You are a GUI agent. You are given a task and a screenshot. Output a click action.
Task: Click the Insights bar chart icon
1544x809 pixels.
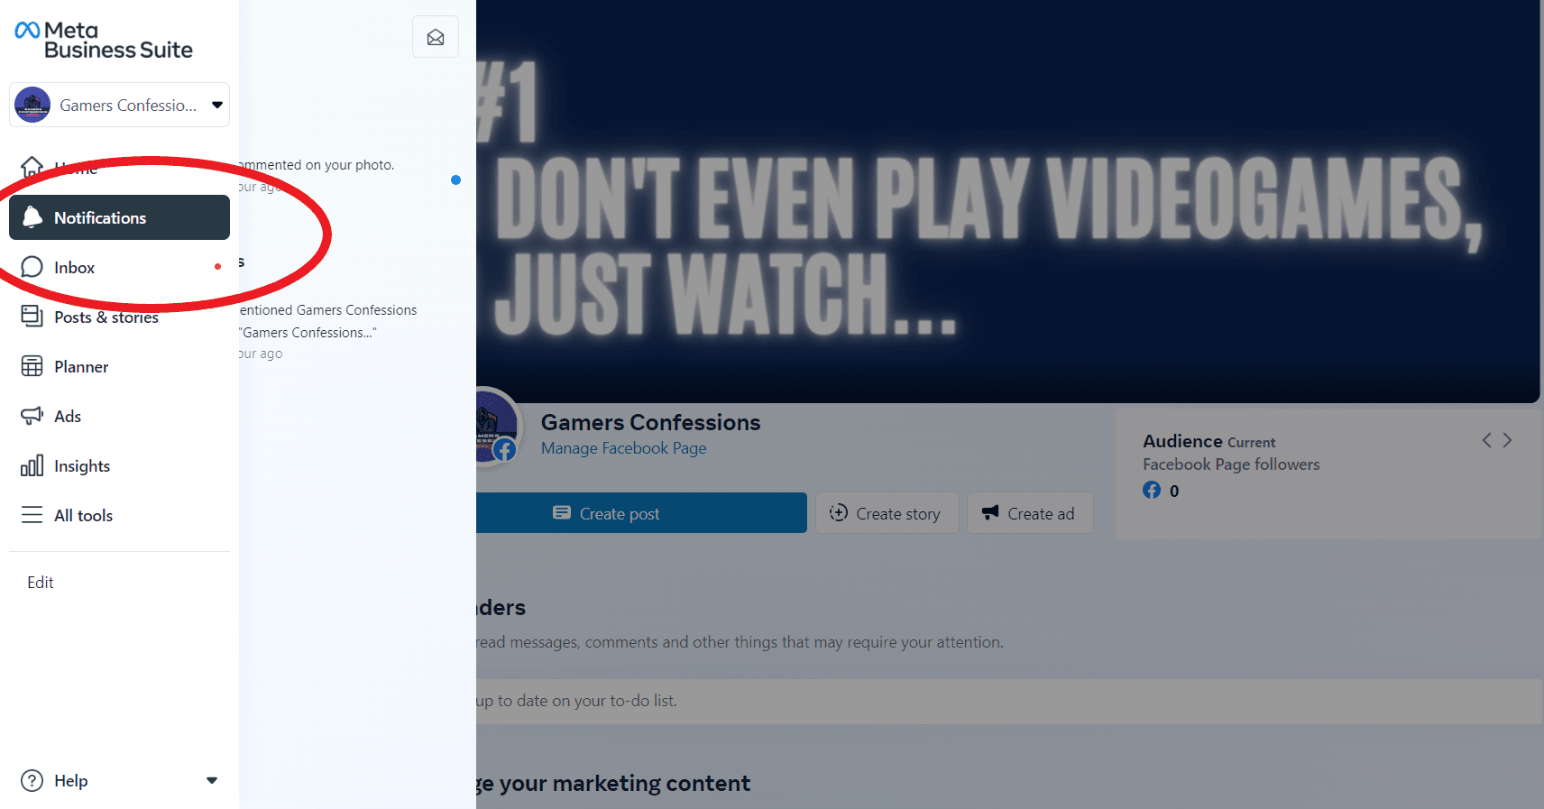(32, 465)
